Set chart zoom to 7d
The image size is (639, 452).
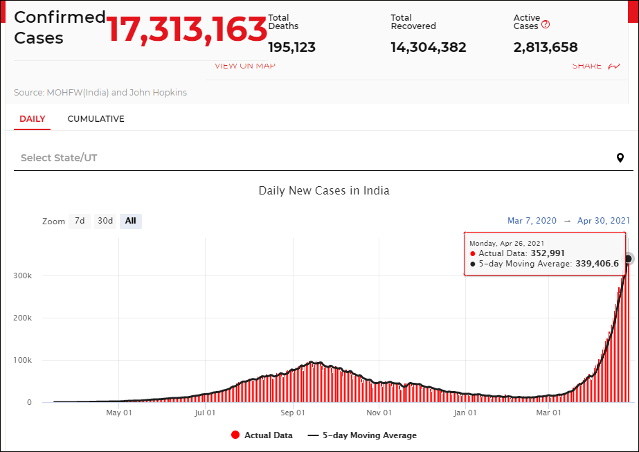(80, 221)
